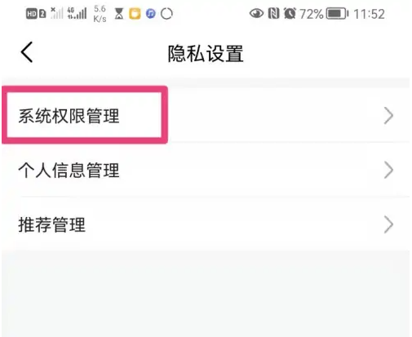Tap the HD indicator in status bar

click(x=32, y=14)
